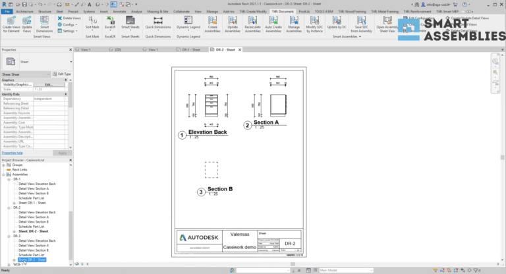Switch to T4R: Wood Framing tab
The width and height of the screenshot is (506, 274).
pyautogui.click(x=352, y=11)
